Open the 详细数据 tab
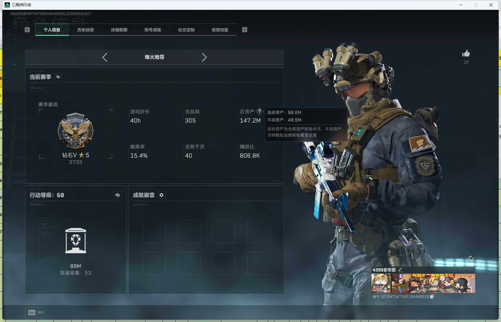501x322 pixels. coord(119,30)
